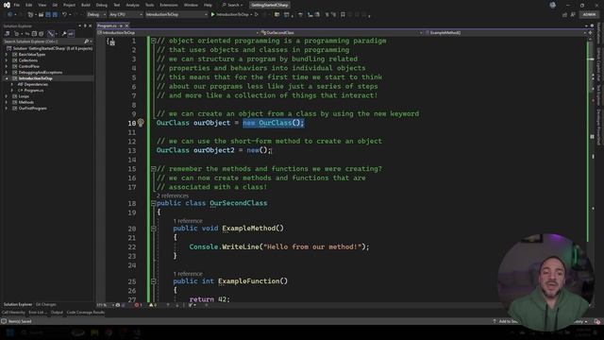Click Add to Source Control in status bar
The height and width of the screenshot is (340, 604).
pyautogui.click(x=507, y=321)
